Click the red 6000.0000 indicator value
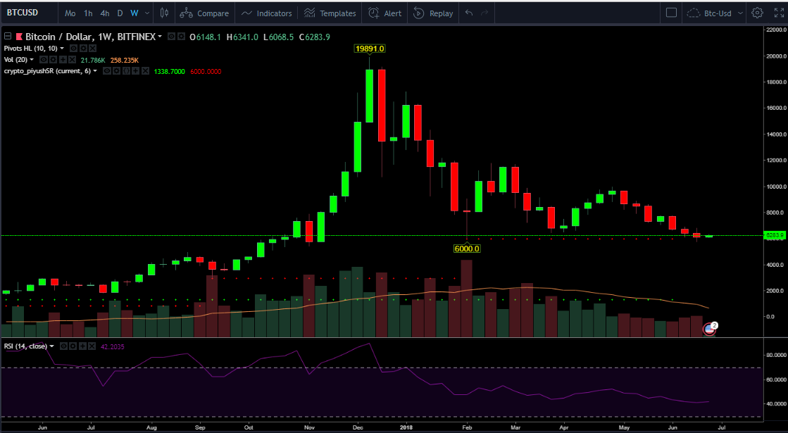 (206, 72)
